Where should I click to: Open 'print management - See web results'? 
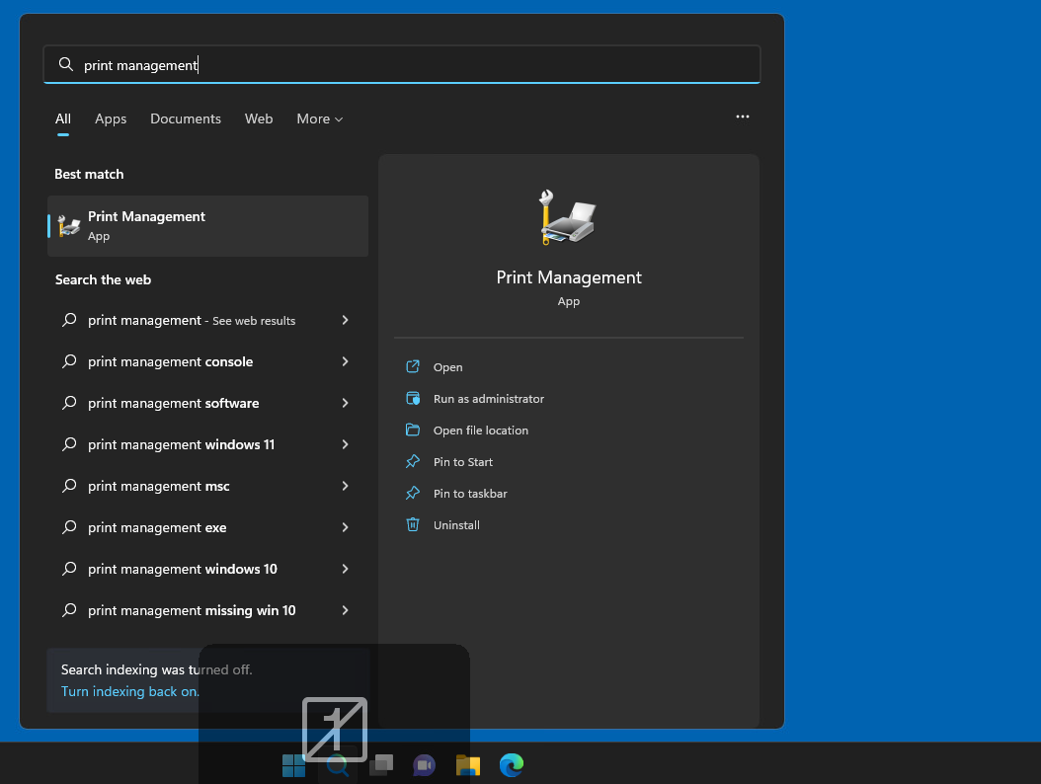(x=192, y=321)
